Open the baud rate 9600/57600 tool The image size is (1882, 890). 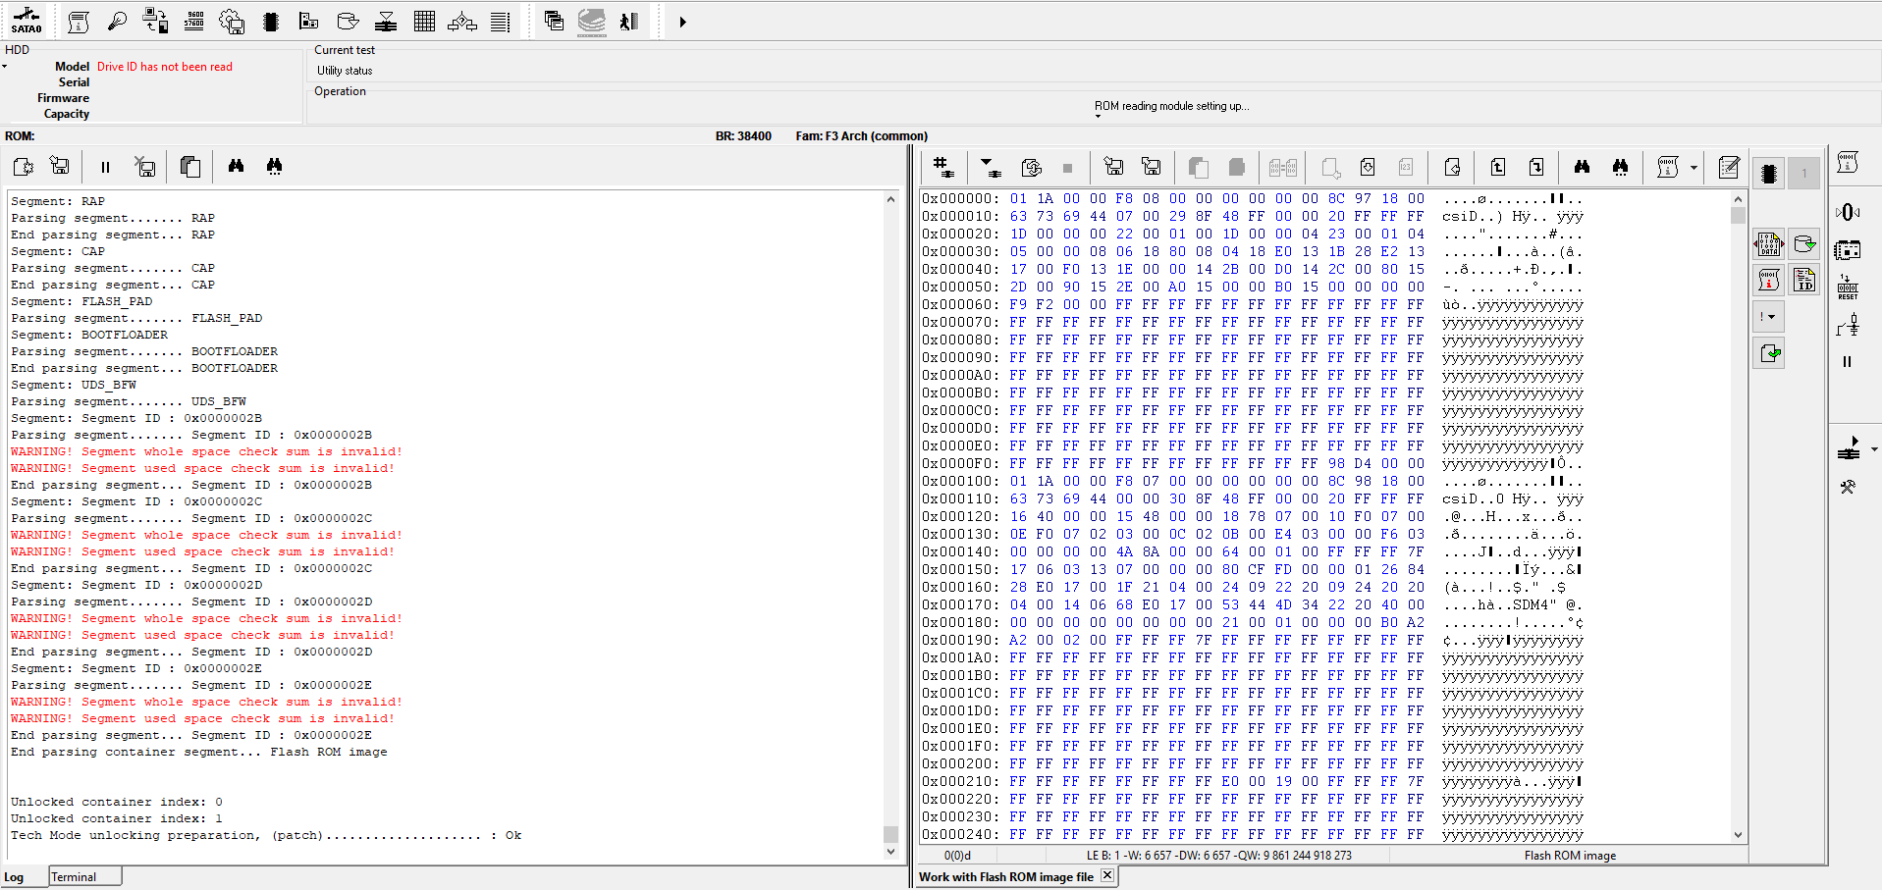click(194, 21)
